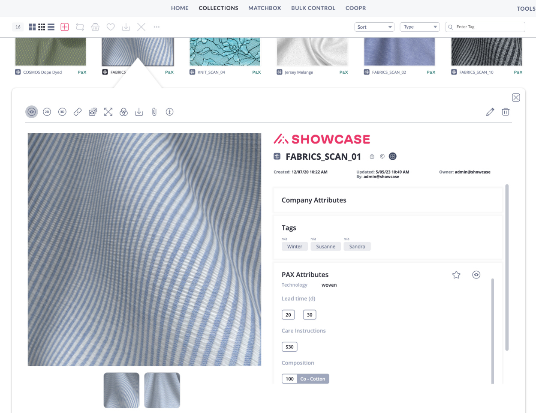Open the Sort dropdown
The width and height of the screenshot is (536, 413).
pyautogui.click(x=375, y=27)
